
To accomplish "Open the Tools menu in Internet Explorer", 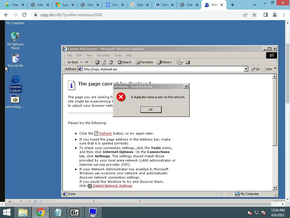I will click(x=118, y=55).
